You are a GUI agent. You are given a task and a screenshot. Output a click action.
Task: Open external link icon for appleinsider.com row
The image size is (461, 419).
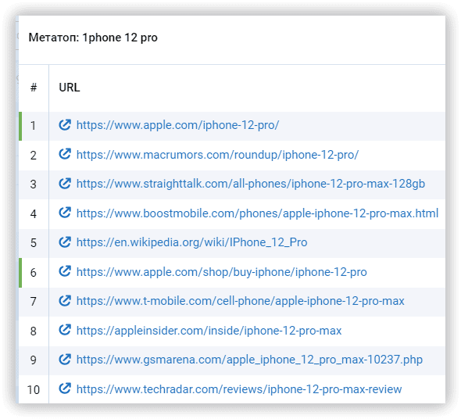pos(65,330)
